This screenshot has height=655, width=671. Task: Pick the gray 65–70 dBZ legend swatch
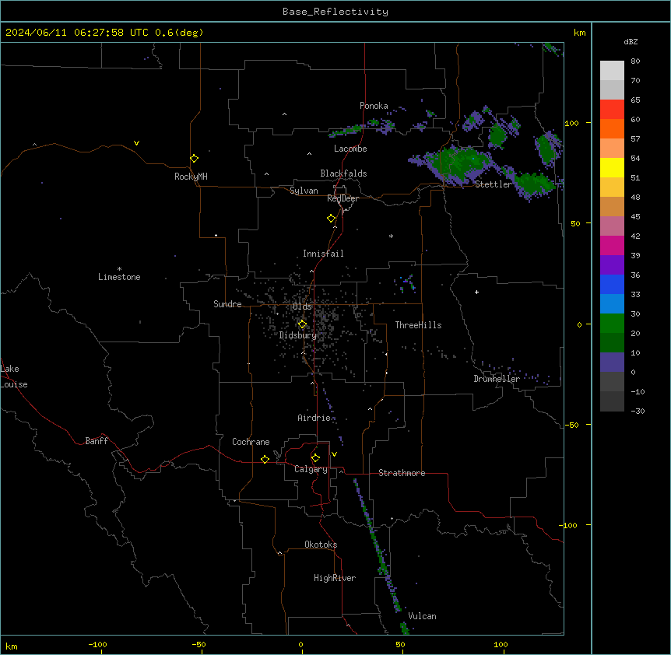click(x=612, y=89)
